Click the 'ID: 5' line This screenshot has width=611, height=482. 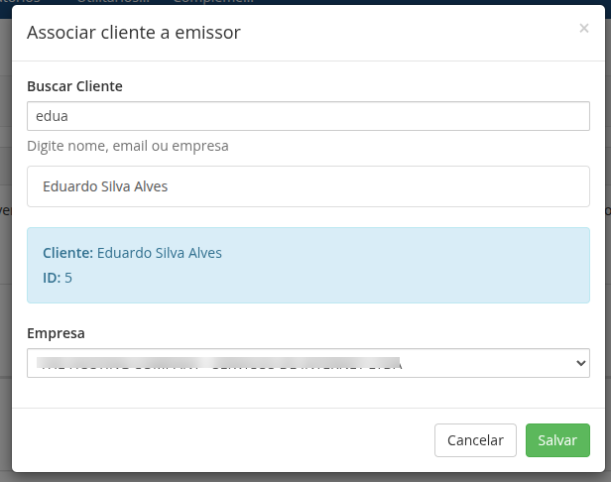pos(58,277)
